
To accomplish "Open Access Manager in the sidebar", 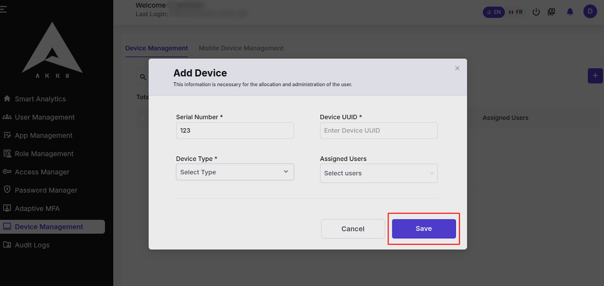I will point(42,172).
